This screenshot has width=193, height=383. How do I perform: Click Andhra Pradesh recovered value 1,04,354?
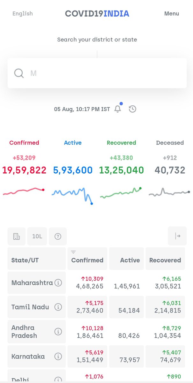click(167, 336)
